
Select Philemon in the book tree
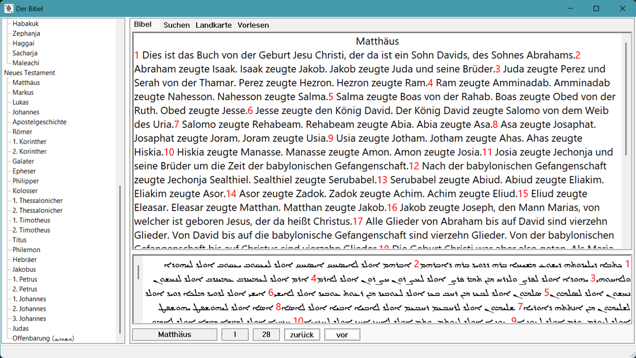(x=26, y=249)
